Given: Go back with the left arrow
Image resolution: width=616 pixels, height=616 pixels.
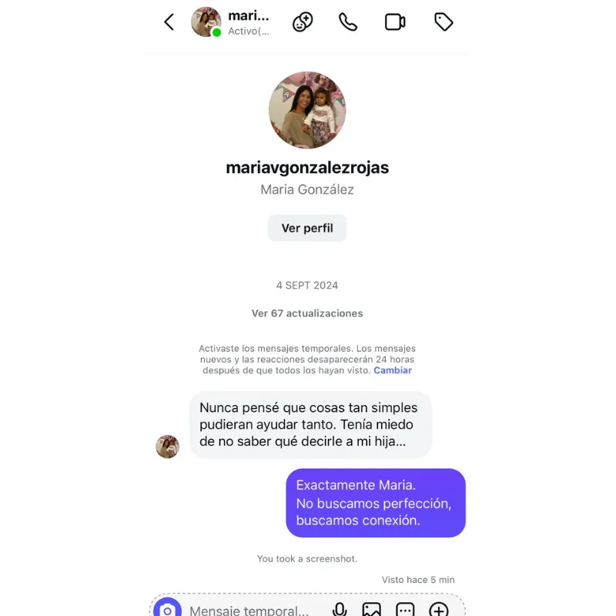Looking at the screenshot, I should tap(169, 22).
